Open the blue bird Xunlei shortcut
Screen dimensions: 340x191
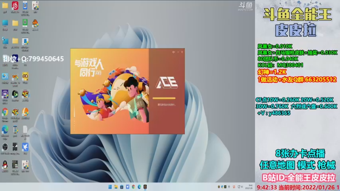[25, 147]
